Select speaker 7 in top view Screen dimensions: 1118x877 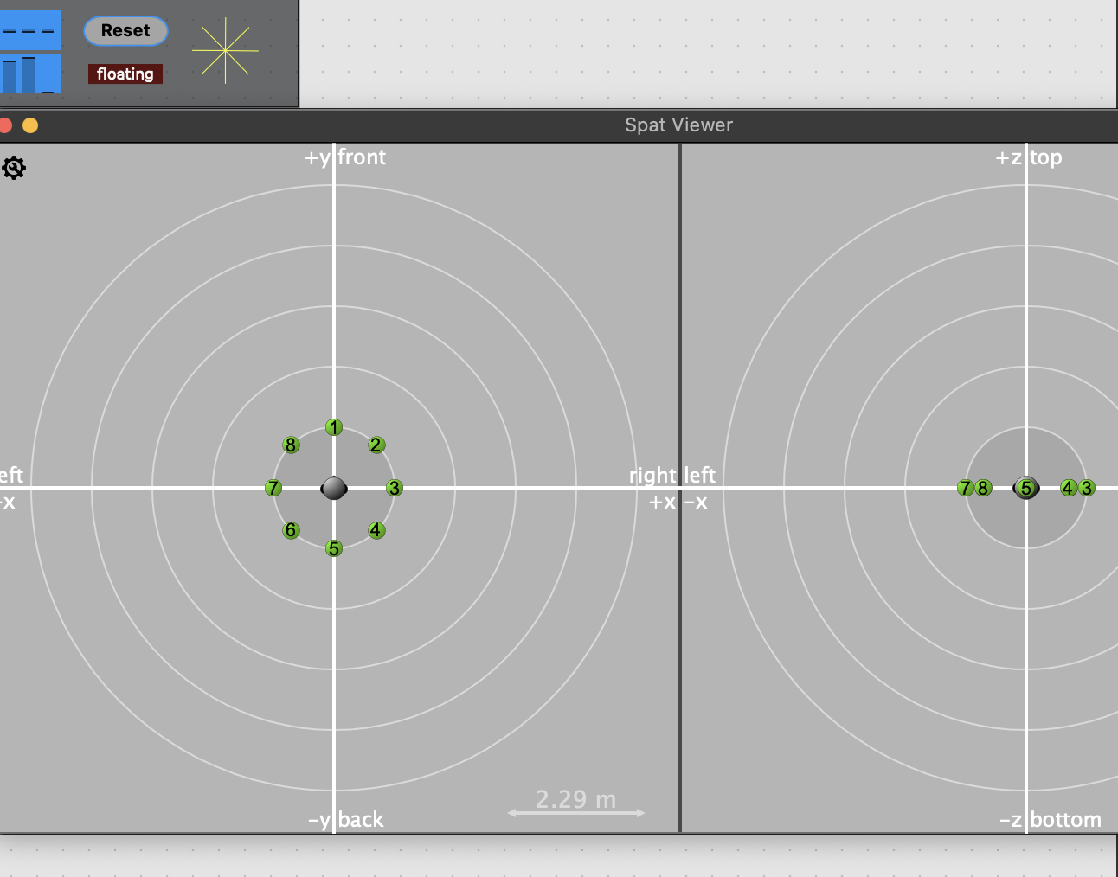click(x=273, y=488)
